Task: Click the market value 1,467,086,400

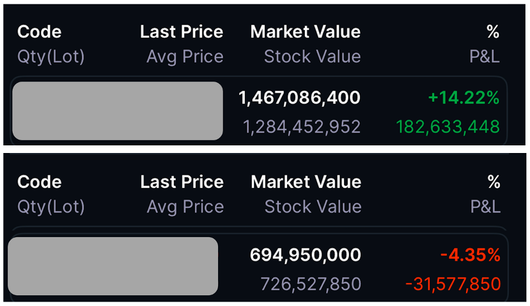Action: [x=299, y=98]
